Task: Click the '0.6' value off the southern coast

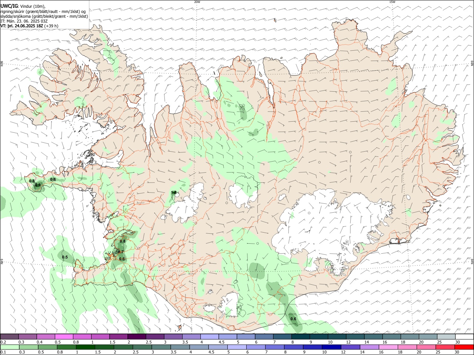Action: [293, 319]
